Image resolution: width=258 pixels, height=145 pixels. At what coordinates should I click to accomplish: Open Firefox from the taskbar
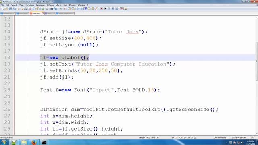click(x=34, y=142)
